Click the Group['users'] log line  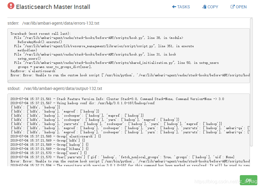click(x=49, y=153)
